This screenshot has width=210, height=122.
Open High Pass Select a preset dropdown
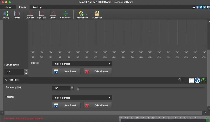[x=82, y=98]
